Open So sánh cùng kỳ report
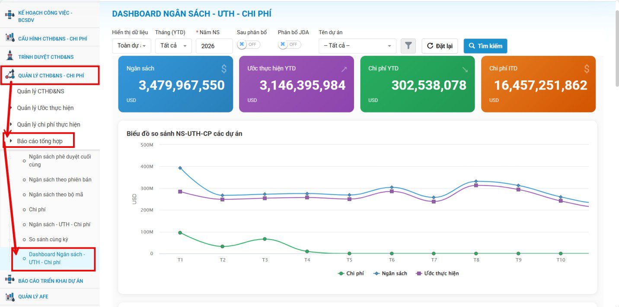Screen dimensions: 619x307 48,239
